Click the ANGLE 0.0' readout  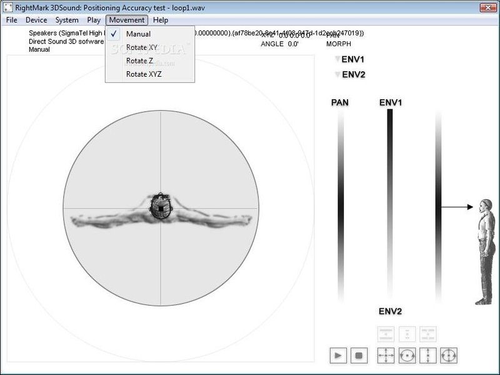[279, 44]
